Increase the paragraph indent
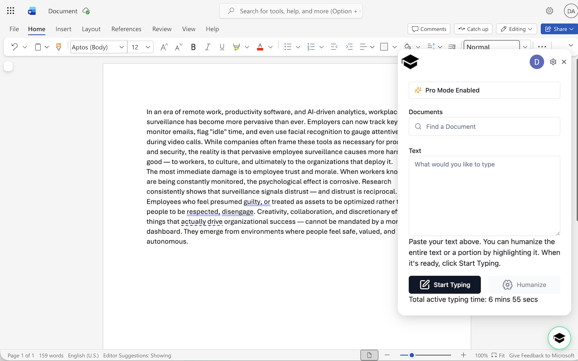 (349, 47)
